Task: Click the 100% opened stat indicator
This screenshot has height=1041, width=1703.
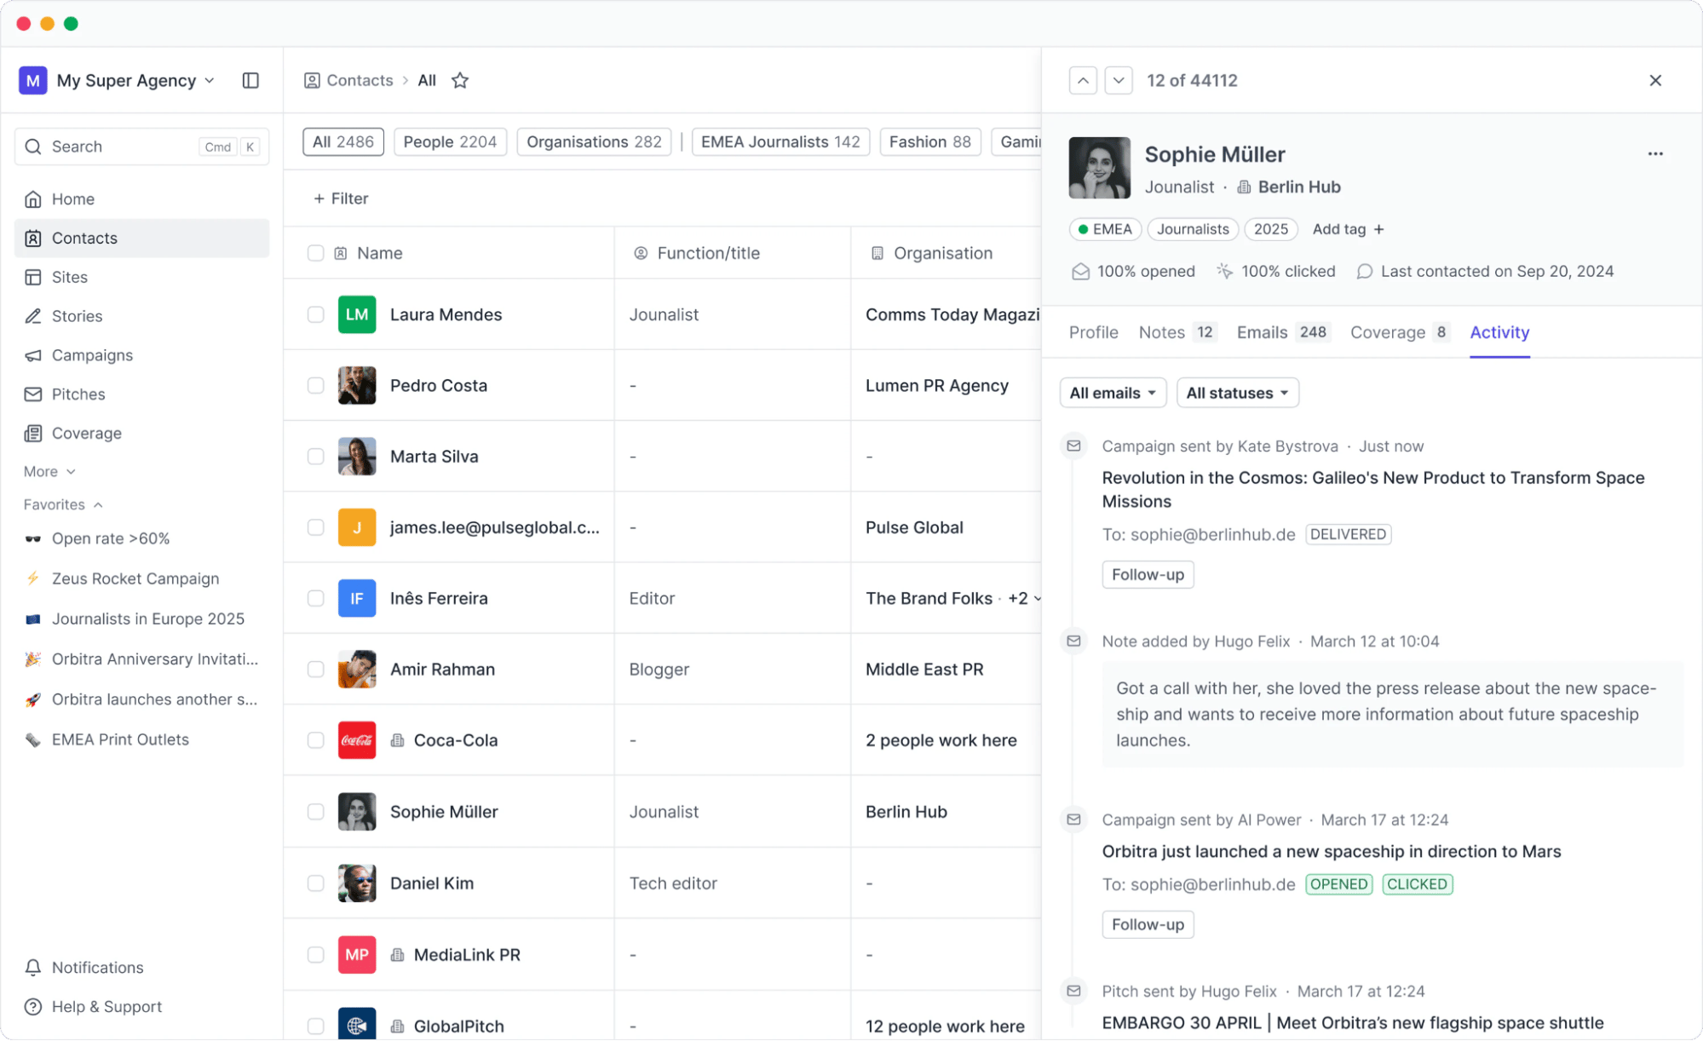Action: pos(1133,271)
